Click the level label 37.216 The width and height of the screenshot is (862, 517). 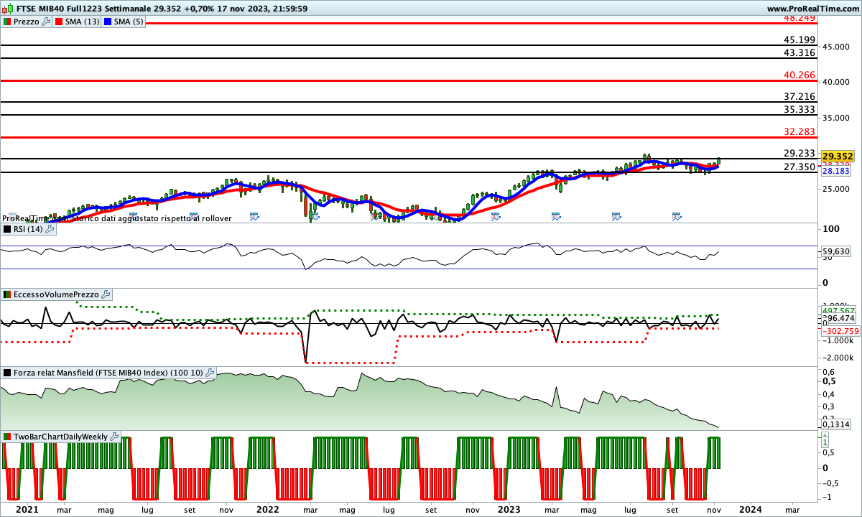pos(800,96)
